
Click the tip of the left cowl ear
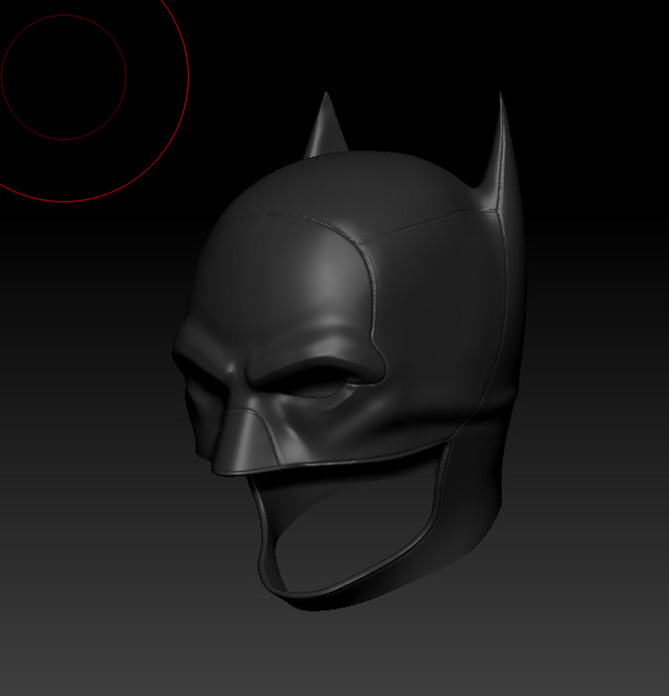pyautogui.click(x=325, y=97)
